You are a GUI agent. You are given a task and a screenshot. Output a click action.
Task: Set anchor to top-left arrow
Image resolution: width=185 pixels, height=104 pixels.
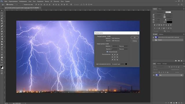coord(112,55)
